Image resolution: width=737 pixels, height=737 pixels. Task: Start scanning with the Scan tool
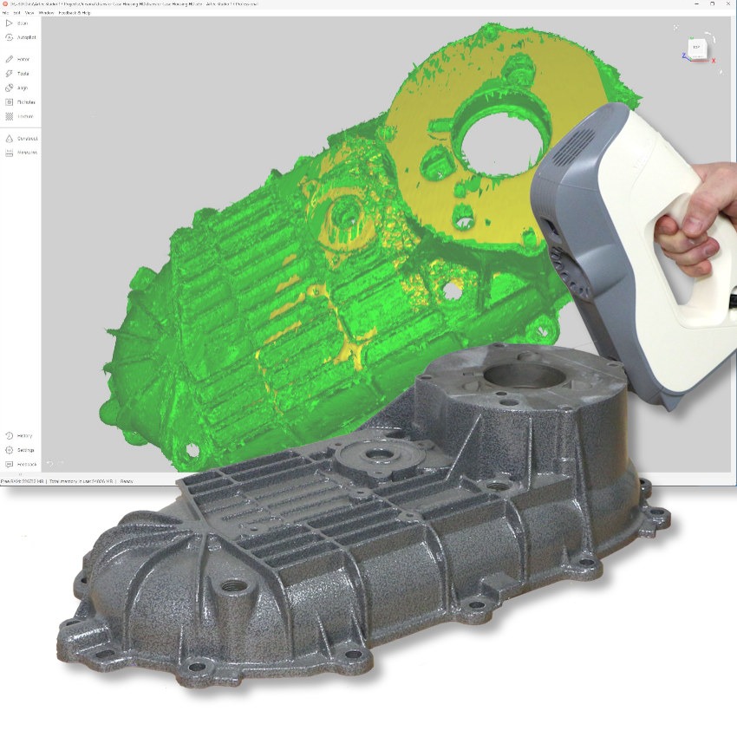(17, 23)
